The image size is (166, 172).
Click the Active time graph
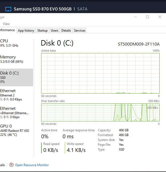tap(100, 73)
